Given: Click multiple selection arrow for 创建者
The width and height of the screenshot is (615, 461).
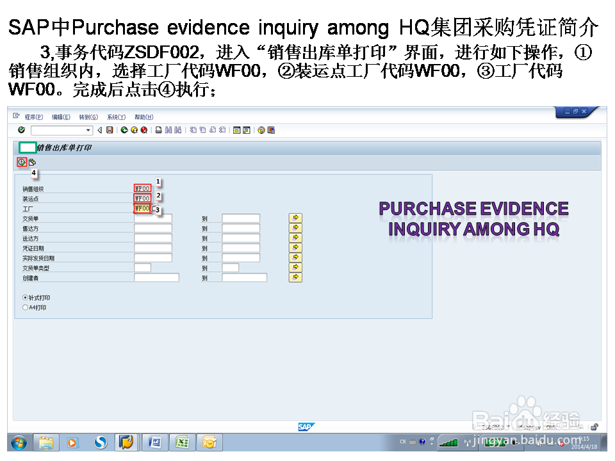Looking at the screenshot, I should (295, 277).
